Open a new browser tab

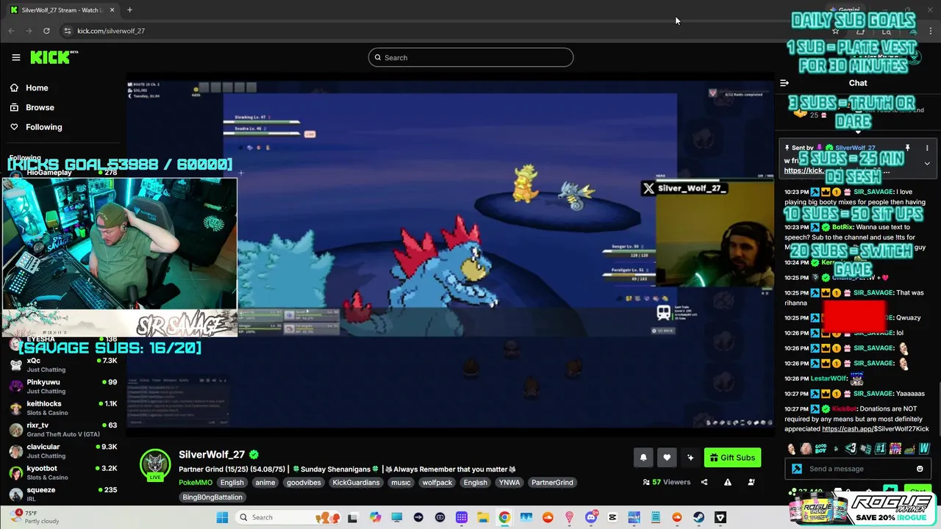pos(129,10)
